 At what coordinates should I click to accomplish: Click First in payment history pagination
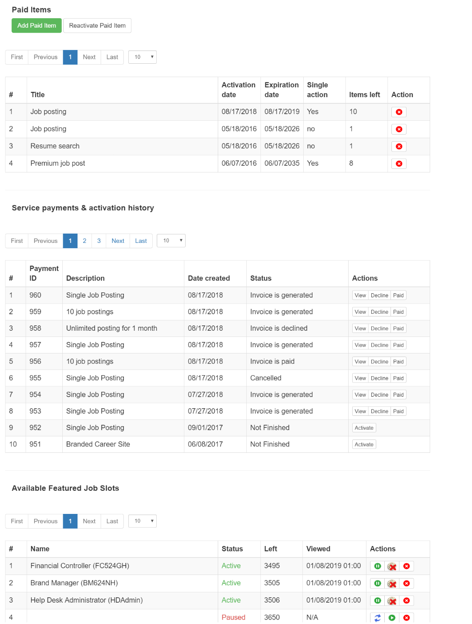17,241
